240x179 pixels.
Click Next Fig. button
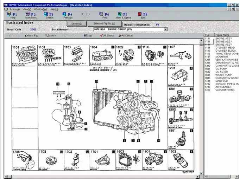pos(31,35)
